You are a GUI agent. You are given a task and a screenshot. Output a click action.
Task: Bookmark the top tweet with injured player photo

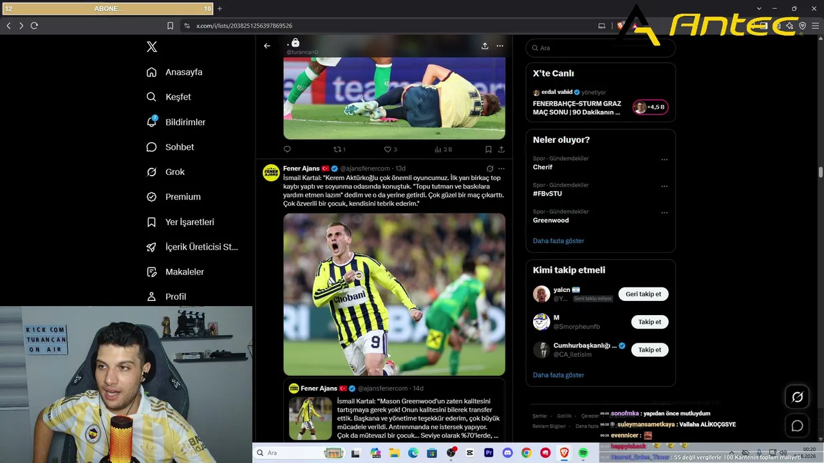(489, 149)
